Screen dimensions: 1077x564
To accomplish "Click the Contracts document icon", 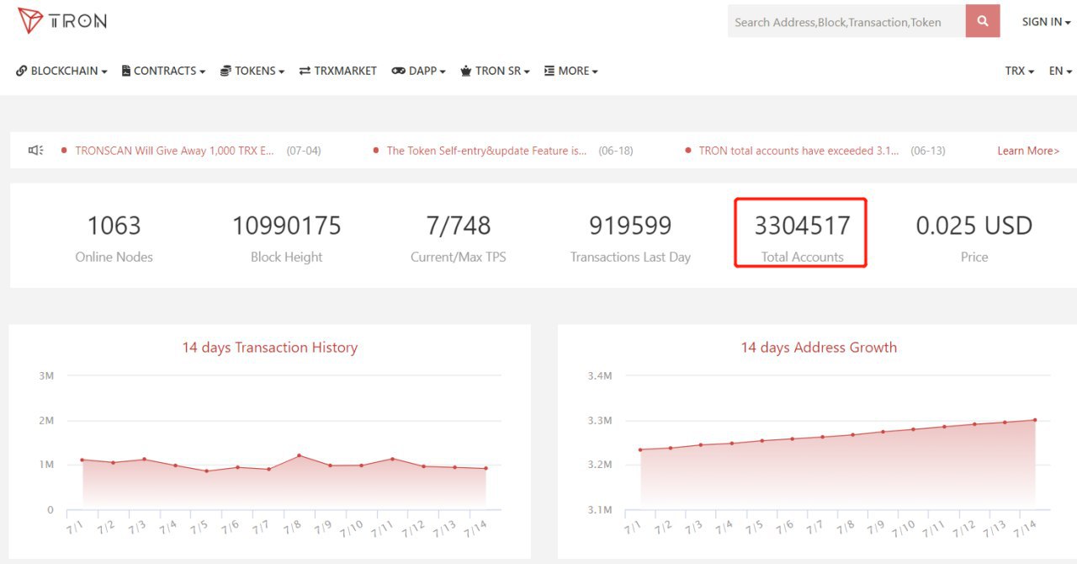I will click(126, 71).
